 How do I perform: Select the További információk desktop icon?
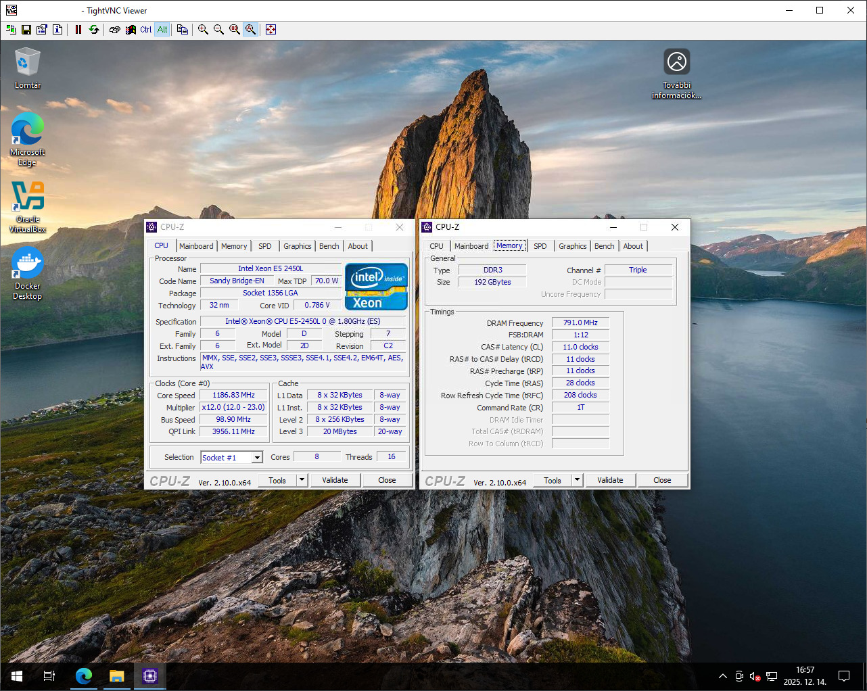676,74
